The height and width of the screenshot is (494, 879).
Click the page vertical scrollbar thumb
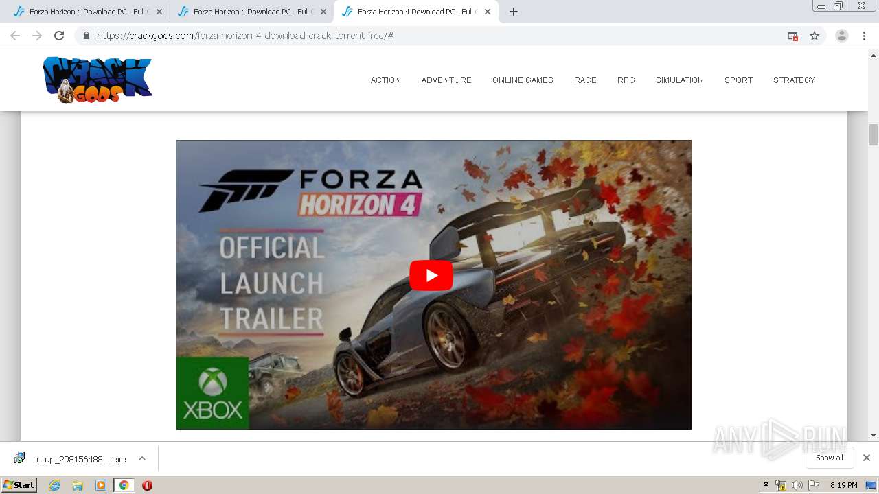click(x=874, y=134)
